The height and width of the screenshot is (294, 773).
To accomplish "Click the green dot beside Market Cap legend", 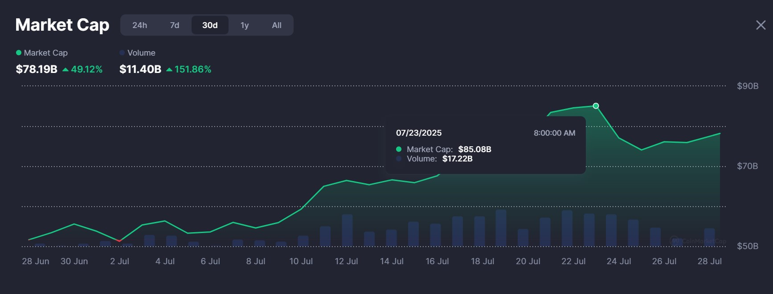I will pyautogui.click(x=19, y=52).
